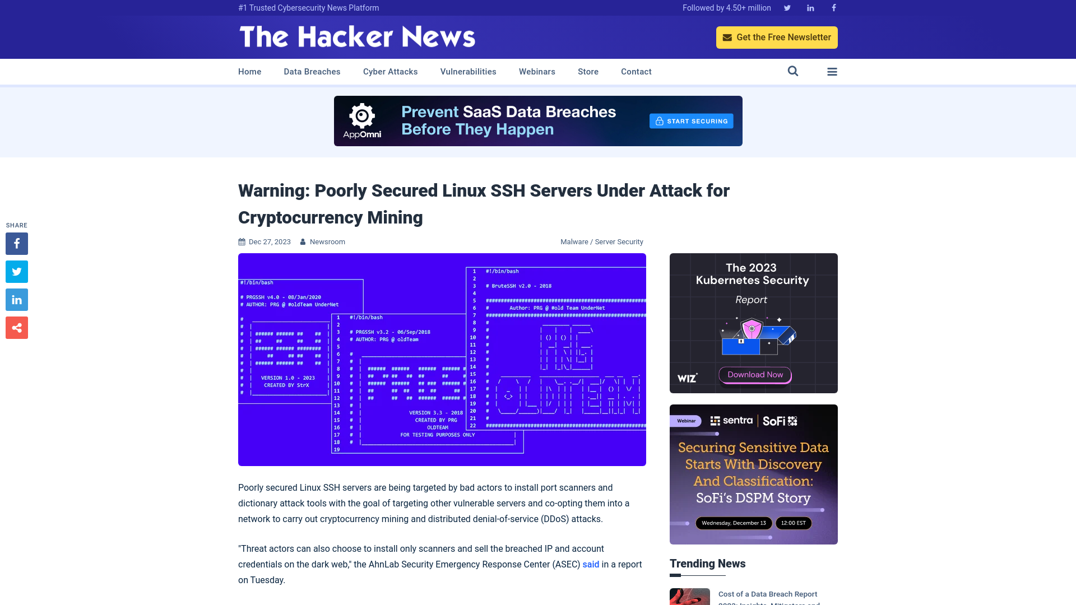Expand the Store navigation dropdown
Viewport: 1076px width, 605px height.
tap(587, 72)
